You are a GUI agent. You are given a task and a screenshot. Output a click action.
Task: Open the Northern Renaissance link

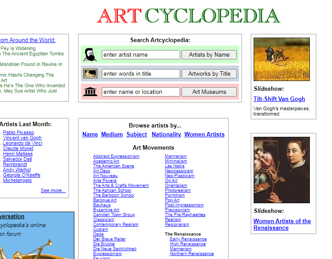coord(192,254)
